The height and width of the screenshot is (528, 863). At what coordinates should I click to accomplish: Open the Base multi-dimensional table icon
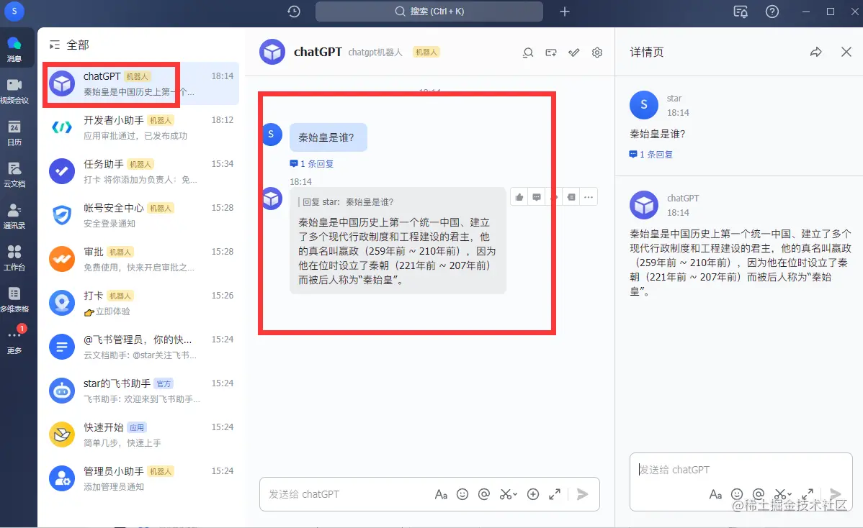click(x=14, y=299)
